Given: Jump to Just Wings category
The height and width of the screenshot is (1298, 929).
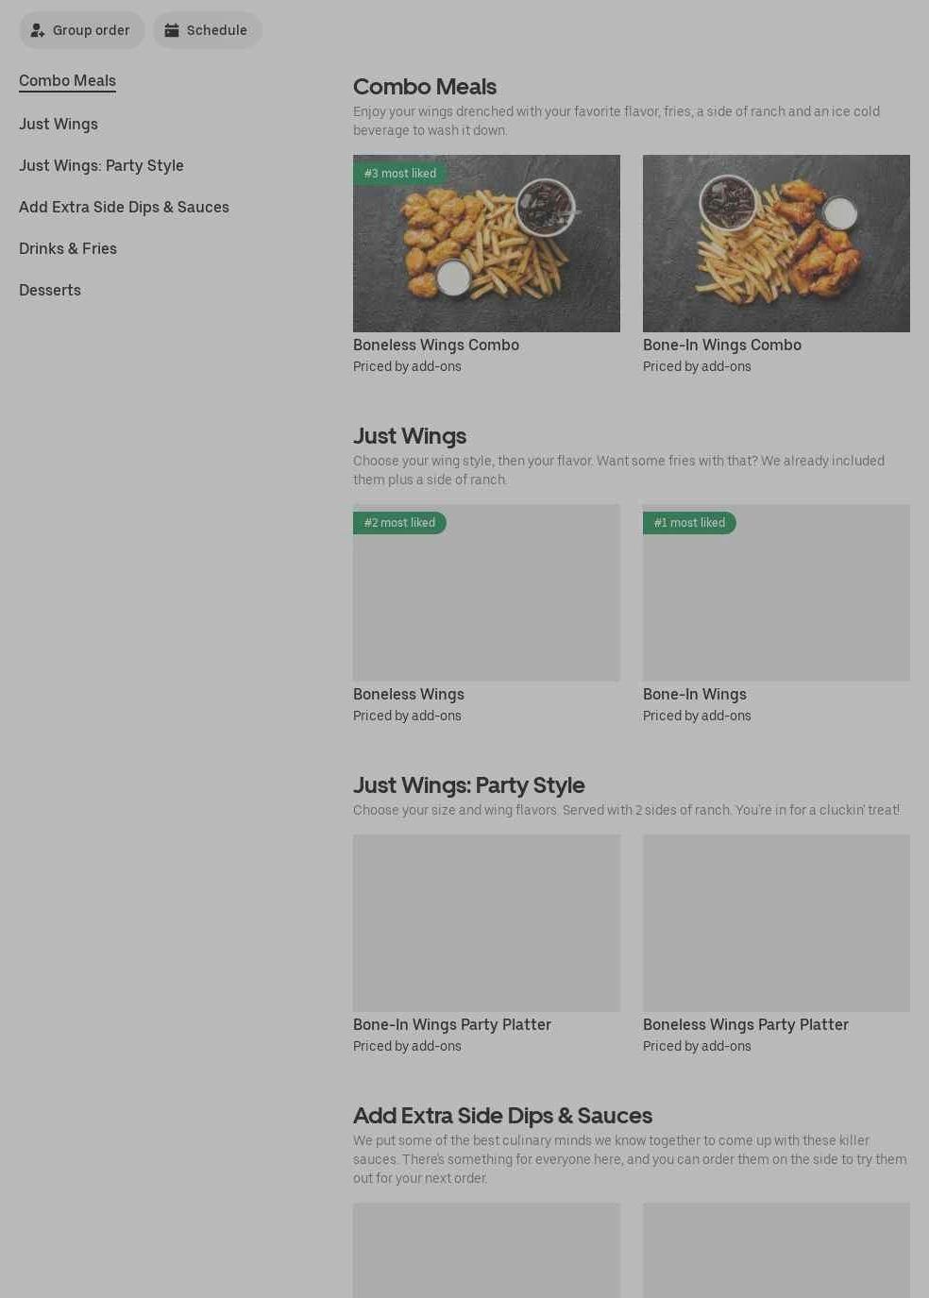Looking at the screenshot, I should pos(59,124).
